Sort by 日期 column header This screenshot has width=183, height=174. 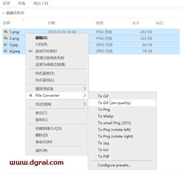(x=51, y=23)
